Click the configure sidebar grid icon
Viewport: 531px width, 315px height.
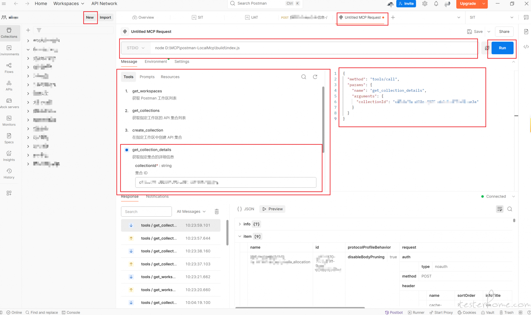[x=9, y=193]
